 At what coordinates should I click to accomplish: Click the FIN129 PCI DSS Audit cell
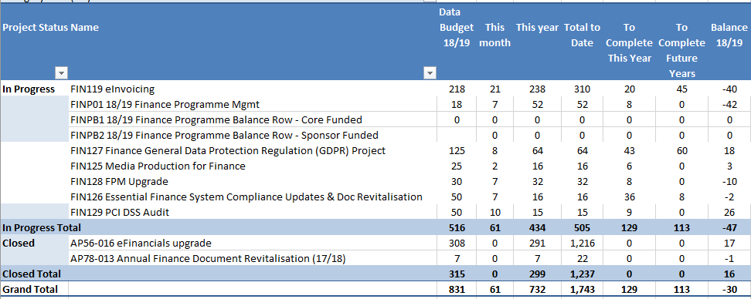tap(120, 212)
